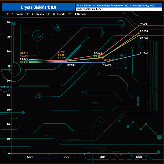Image resolution: width=164 pixels, height=164 pixels.
Task: Click the 64.416 data label
Action: coord(24,53)
